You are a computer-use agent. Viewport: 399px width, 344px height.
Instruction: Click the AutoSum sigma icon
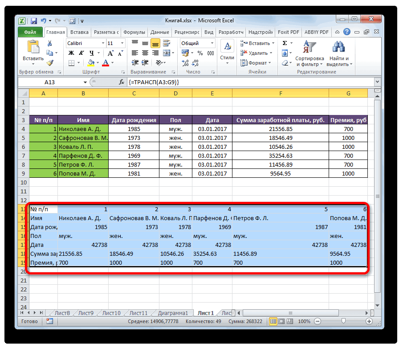[285, 43]
